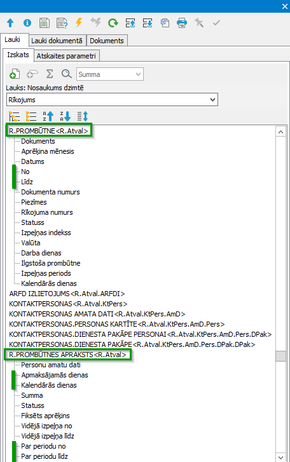The height and width of the screenshot is (462, 290).
Task: Click the magnifier search icon
Action: click(67, 74)
